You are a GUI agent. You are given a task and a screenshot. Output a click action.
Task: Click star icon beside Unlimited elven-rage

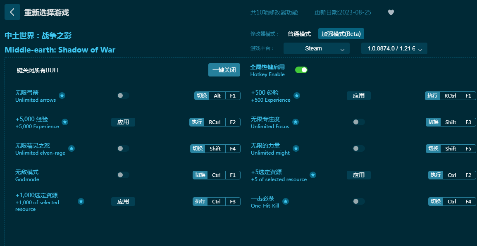click(x=72, y=148)
